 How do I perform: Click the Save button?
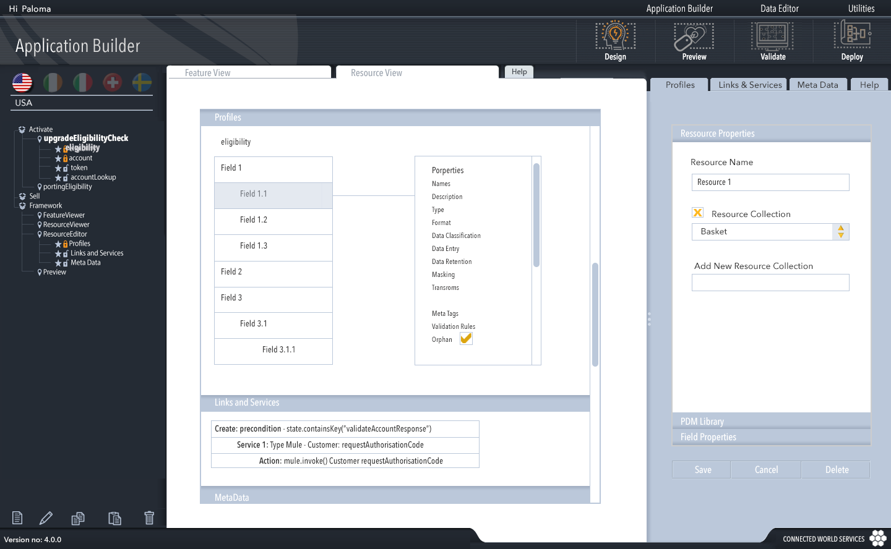[702, 470]
